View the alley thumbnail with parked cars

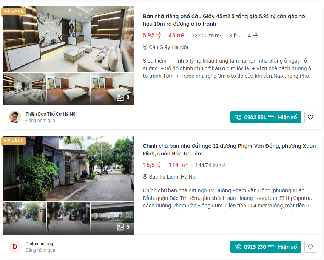[69, 218]
